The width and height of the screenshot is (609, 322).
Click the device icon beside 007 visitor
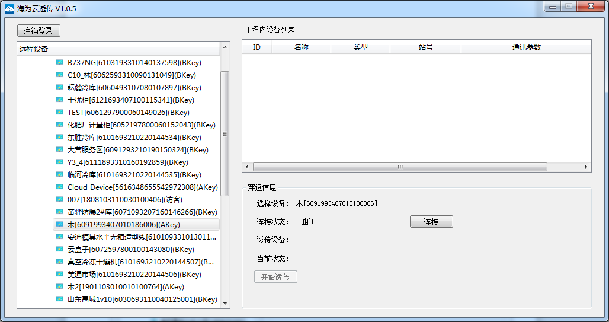click(59, 199)
